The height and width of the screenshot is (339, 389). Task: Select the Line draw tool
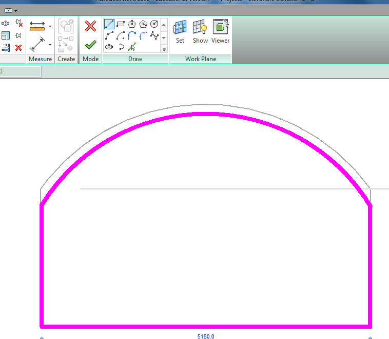pos(109,24)
